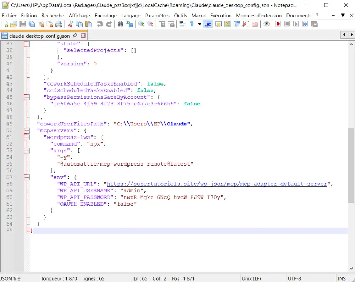Click the Stop recording macro icon

pos(287,24)
